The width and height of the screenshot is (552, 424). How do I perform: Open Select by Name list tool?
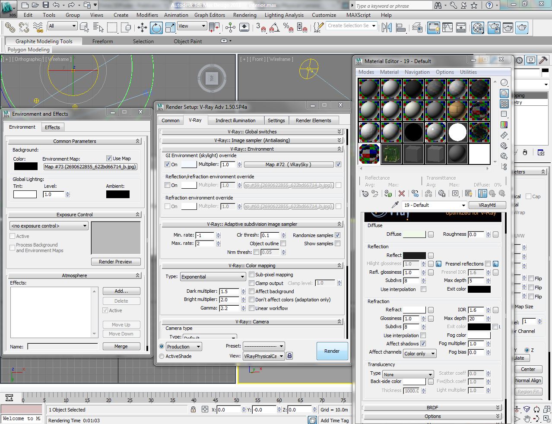point(98,28)
